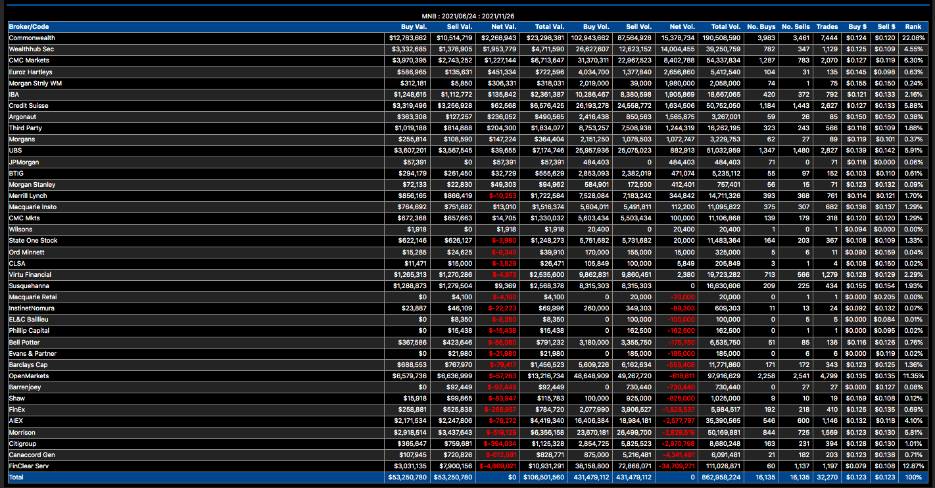Click the MNB date range title
This screenshot has height=488, width=935.
(467, 16)
